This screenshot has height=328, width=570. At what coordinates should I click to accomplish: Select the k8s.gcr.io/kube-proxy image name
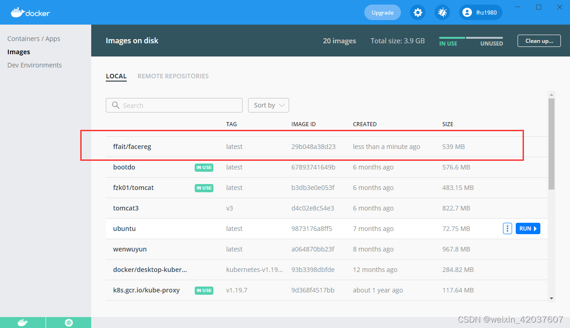click(x=146, y=290)
